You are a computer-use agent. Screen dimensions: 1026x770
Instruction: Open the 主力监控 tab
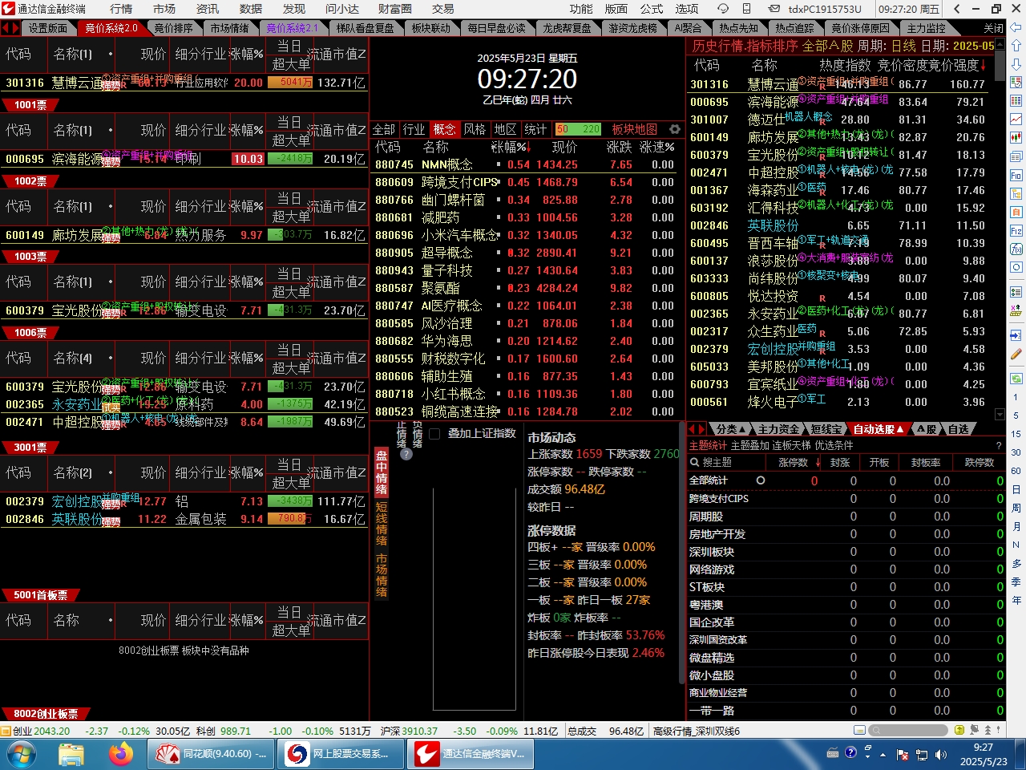tap(927, 27)
